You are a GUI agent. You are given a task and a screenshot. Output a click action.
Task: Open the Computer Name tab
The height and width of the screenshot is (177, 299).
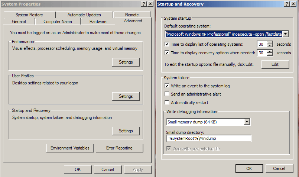(x=58, y=22)
